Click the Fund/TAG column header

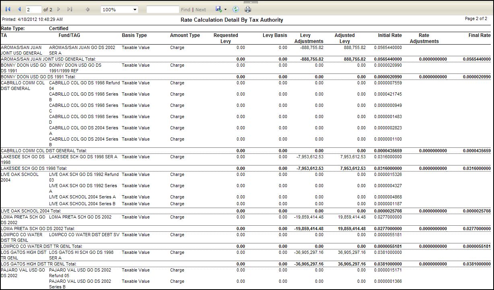click(x=69, y=35)
